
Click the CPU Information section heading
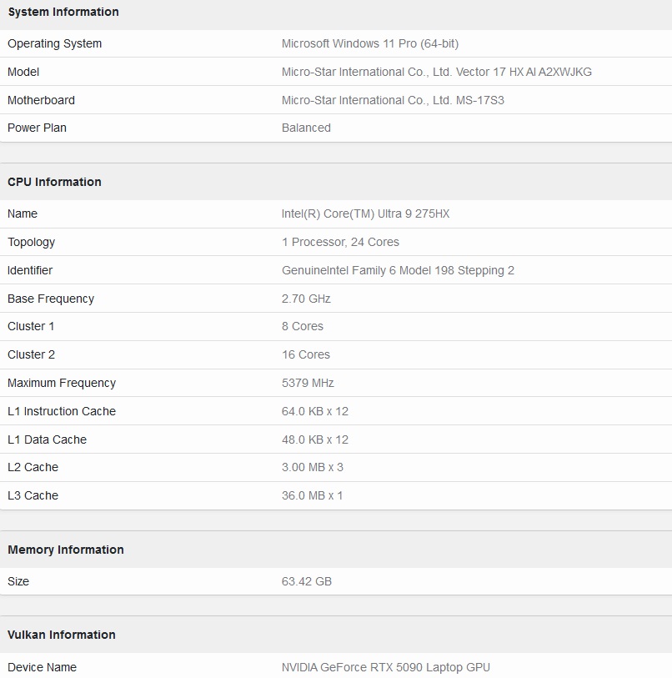pyautogui.click(x=54, y=182)
